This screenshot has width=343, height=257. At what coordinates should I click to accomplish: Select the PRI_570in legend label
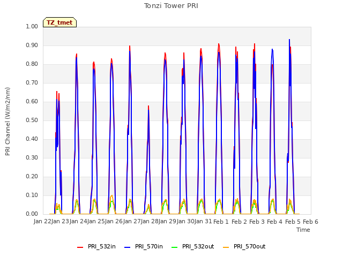(149, 246)
